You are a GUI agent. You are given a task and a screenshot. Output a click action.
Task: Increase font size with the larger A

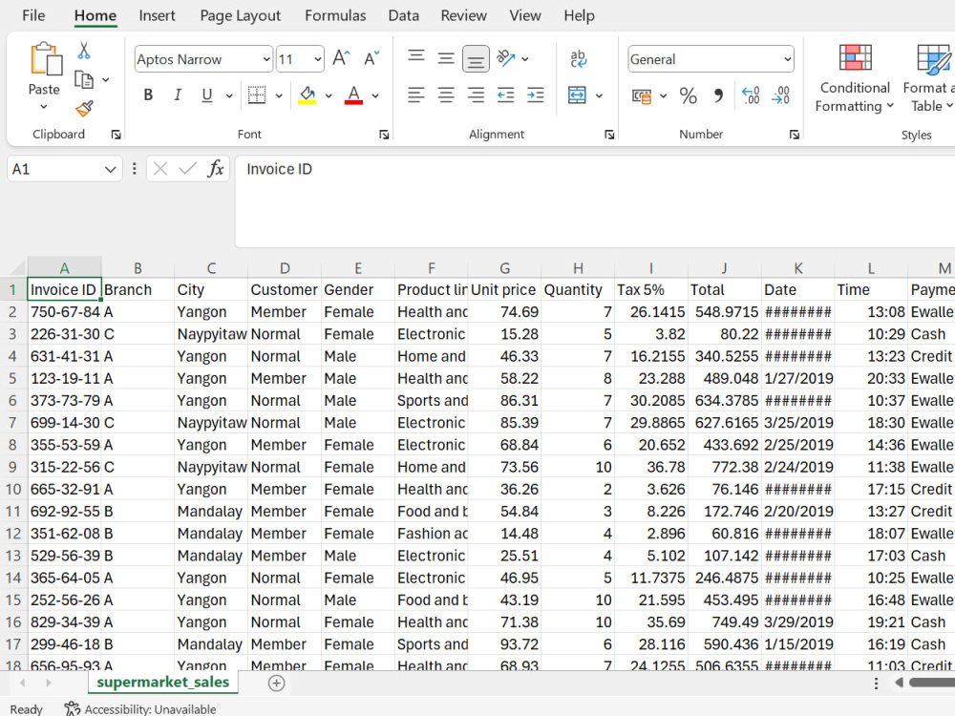[341, 58]
